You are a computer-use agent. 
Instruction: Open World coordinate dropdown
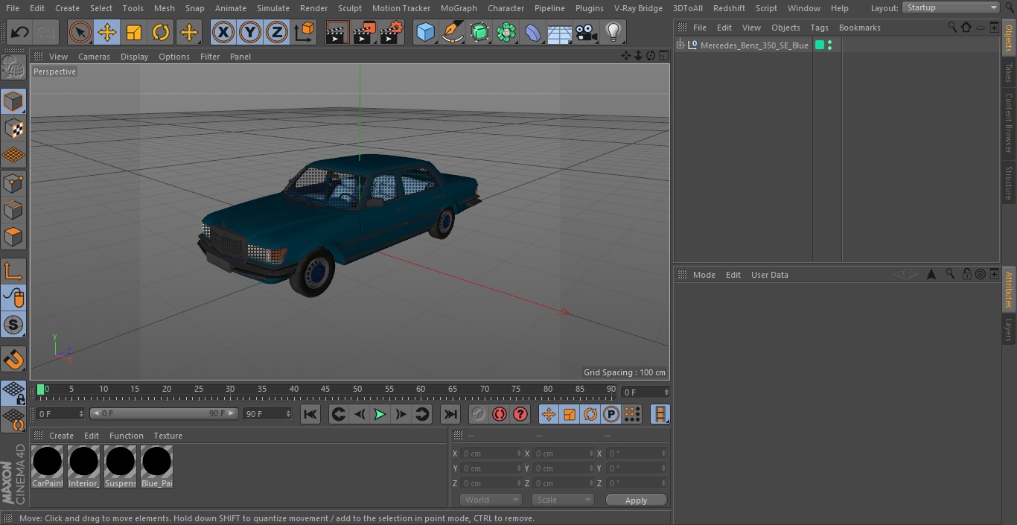[x=491, y=500]
